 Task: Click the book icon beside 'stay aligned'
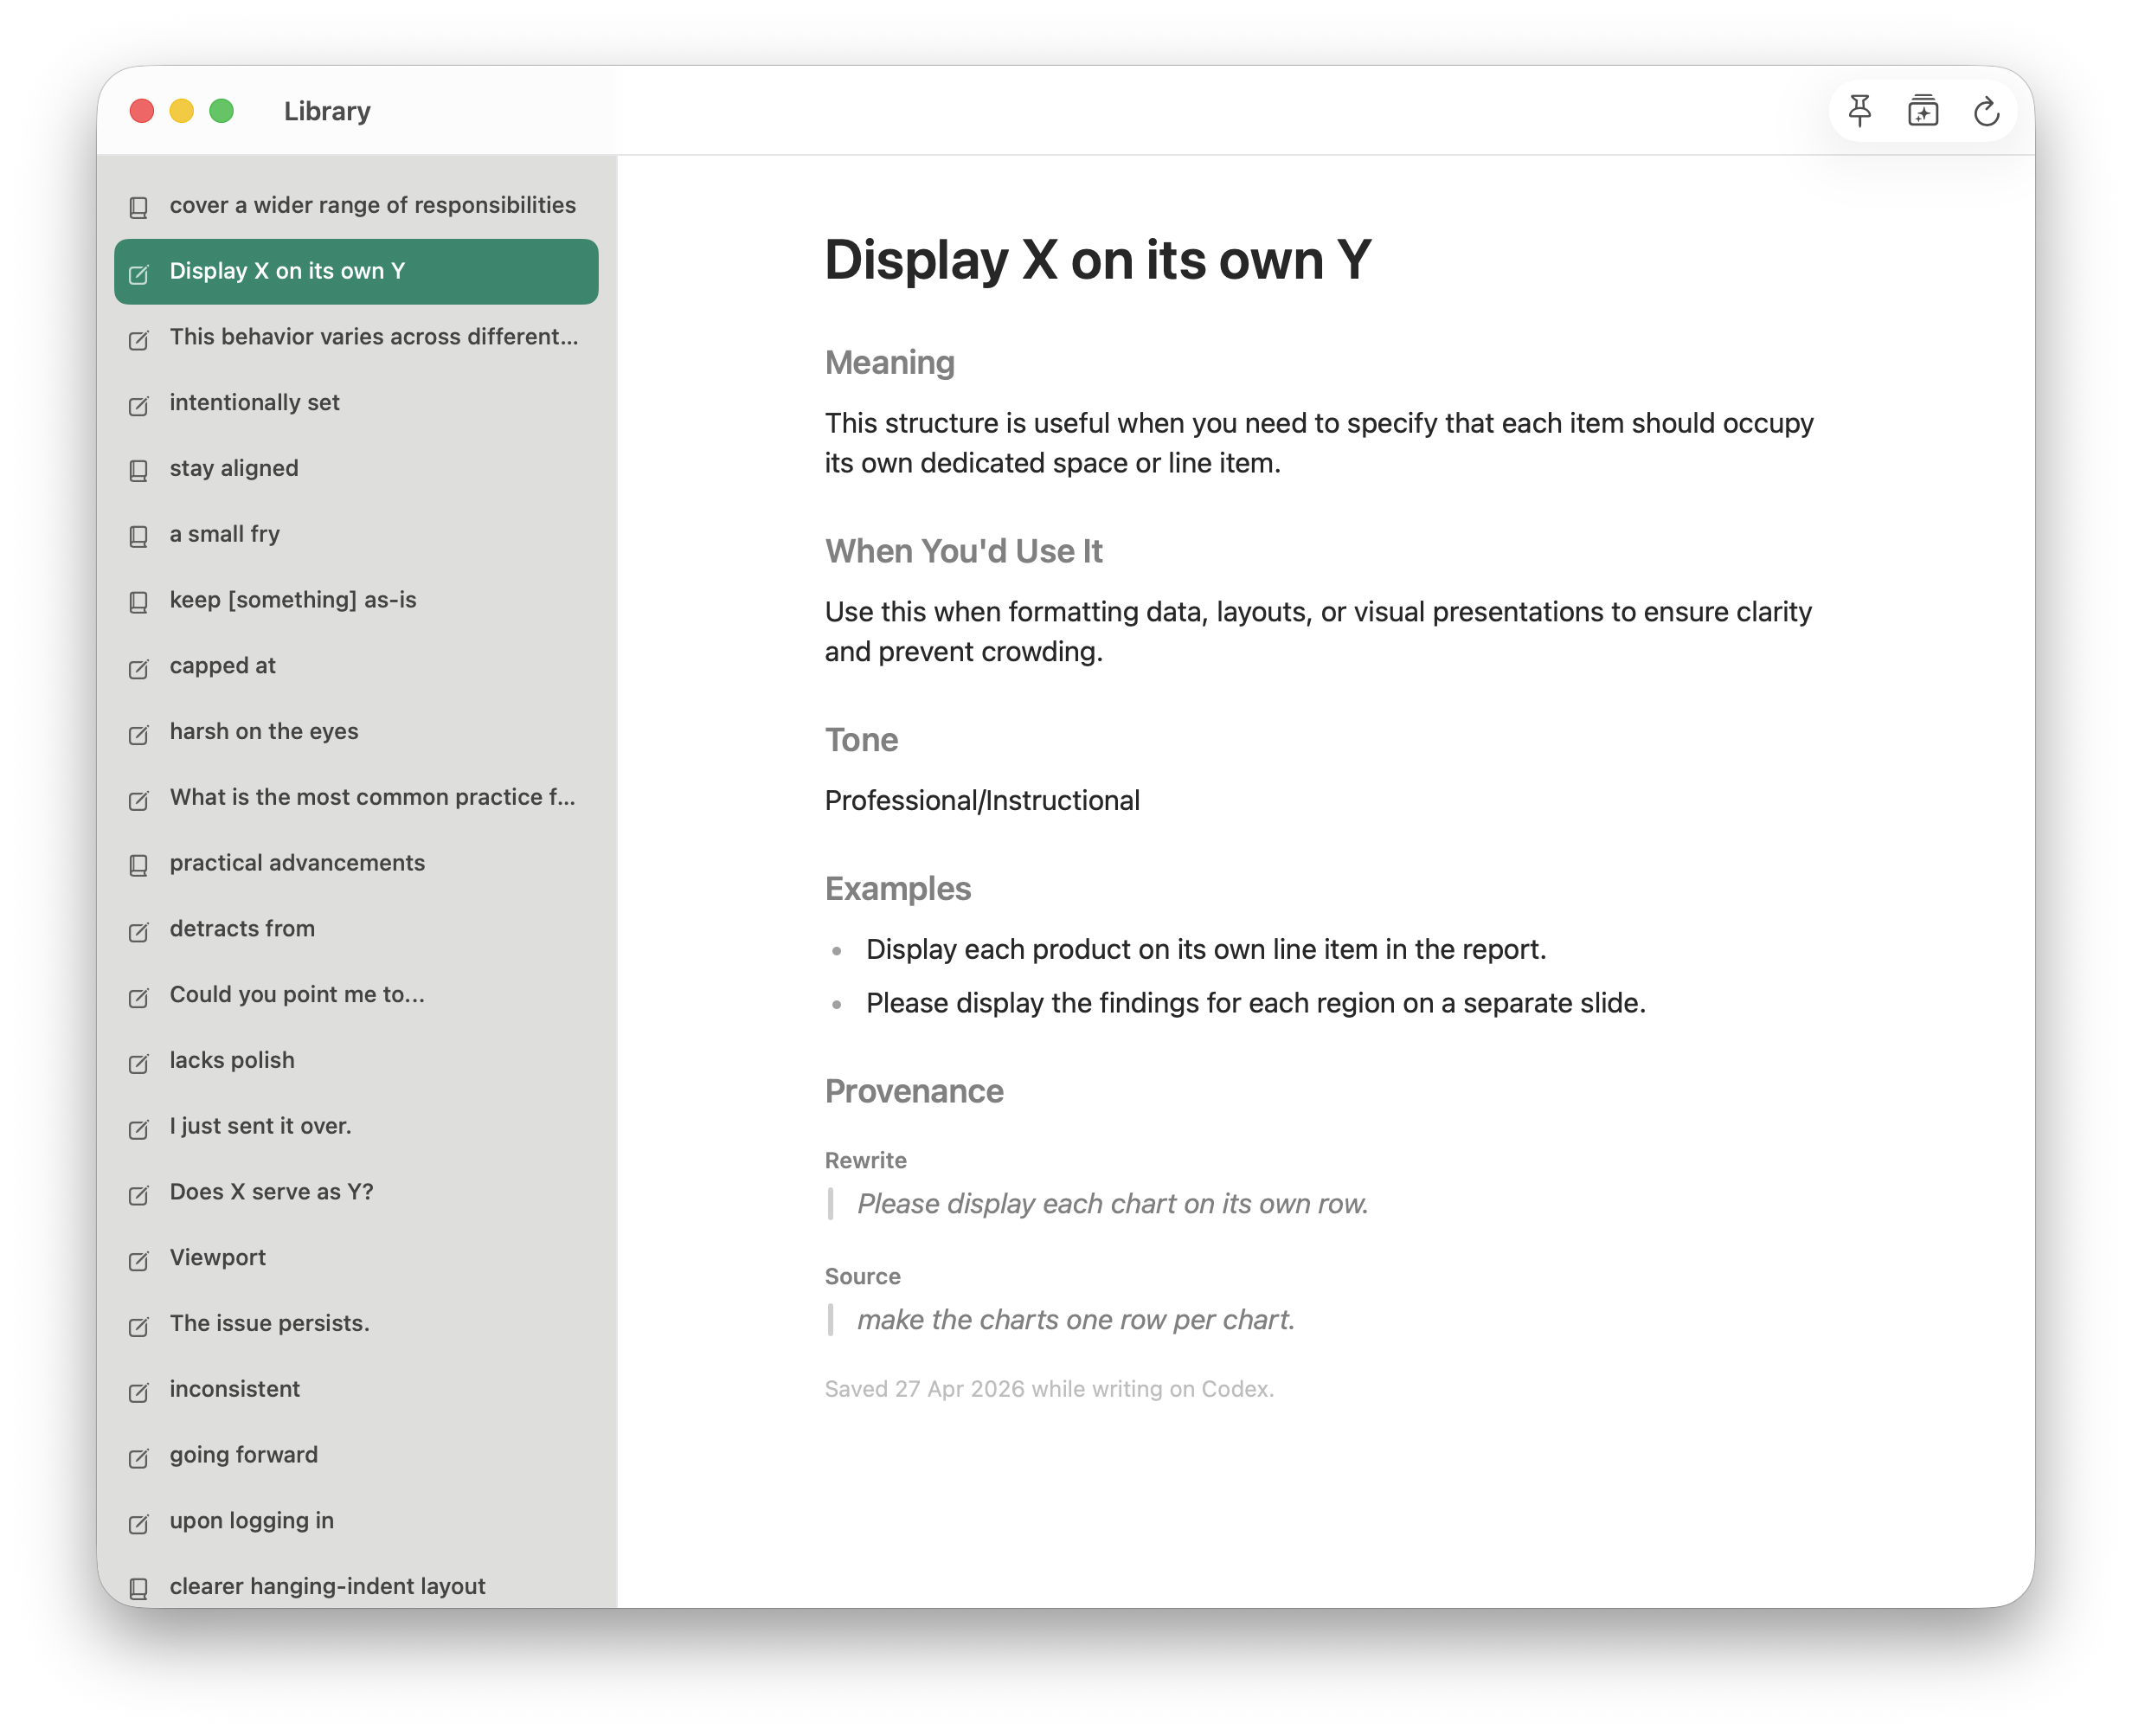coord(139,470)
